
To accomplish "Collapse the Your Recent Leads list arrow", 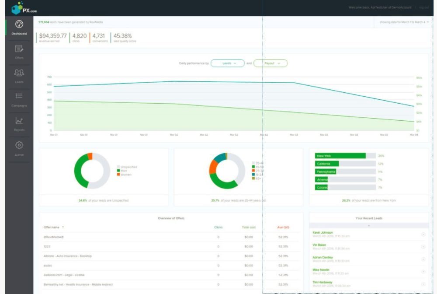I will pyautogui.click(x=369, y=225).
